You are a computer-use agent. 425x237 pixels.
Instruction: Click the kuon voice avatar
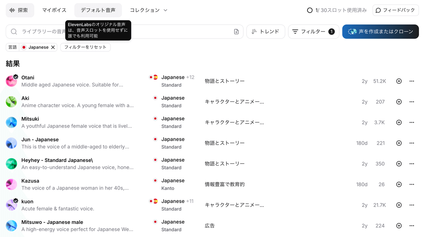[x=11, y=205]
